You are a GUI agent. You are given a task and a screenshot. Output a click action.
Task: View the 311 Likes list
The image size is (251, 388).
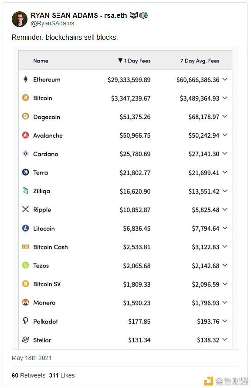[x=62, y=375]
